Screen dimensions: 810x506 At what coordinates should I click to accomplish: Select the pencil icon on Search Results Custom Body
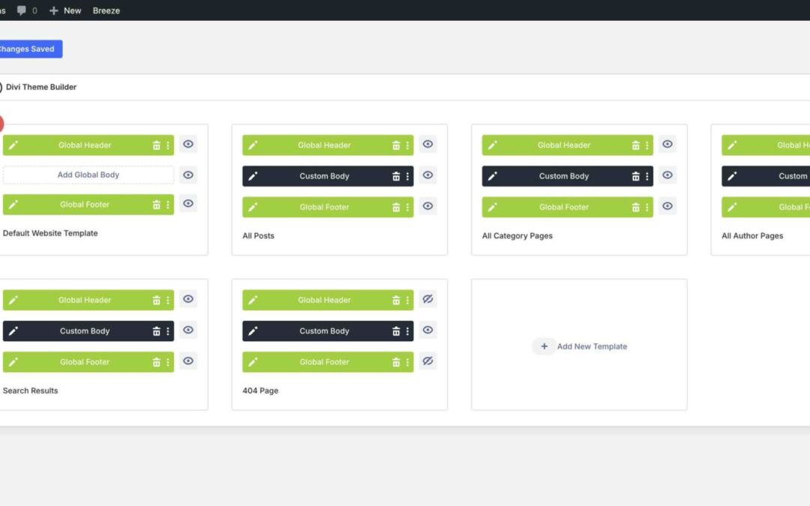coord(13,331)
